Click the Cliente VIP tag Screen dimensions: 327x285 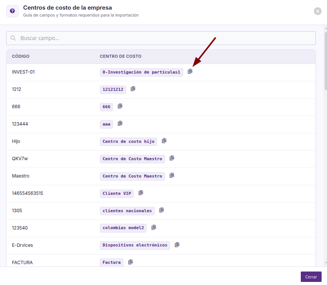coord(117,194)
